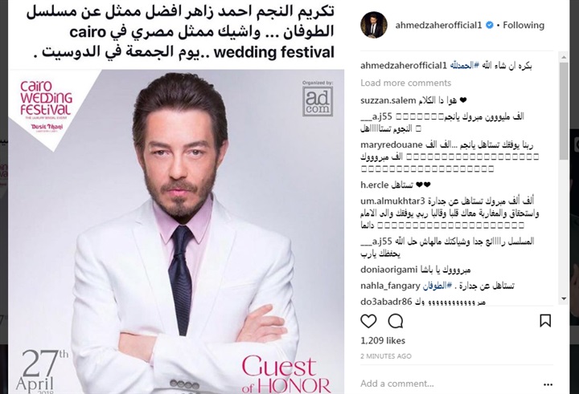This screenshot has height=394, width=579.
Task: Open nahla_fangary commenter profile
Action: pyautogui.click(x=390, y=286)
